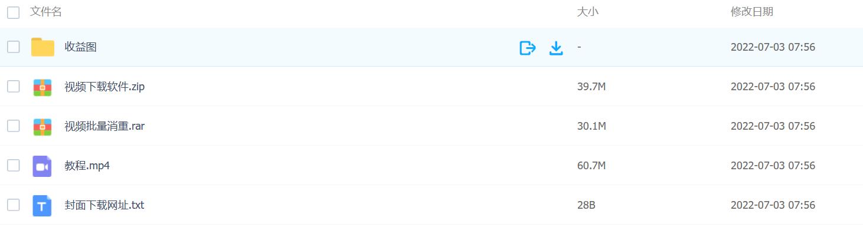Sort files by the 大小 column header

(588, 12)
